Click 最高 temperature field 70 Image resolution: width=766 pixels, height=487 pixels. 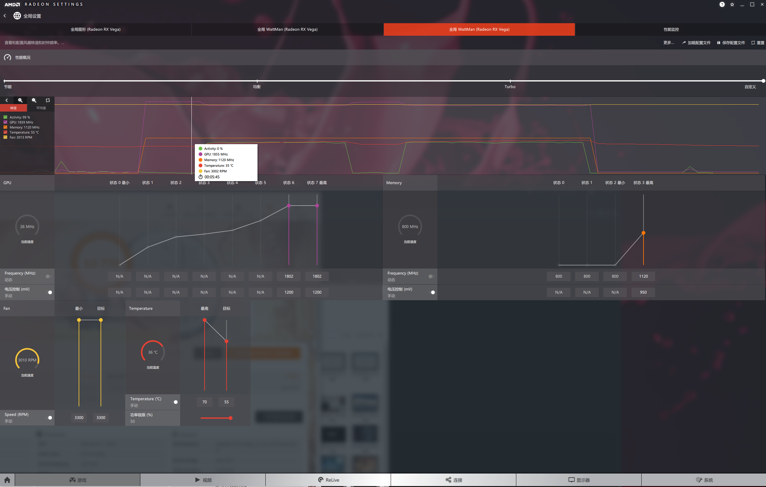point(205,402)
